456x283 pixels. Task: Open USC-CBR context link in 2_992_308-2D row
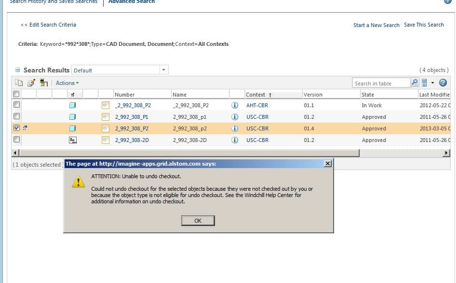point(257,140)
